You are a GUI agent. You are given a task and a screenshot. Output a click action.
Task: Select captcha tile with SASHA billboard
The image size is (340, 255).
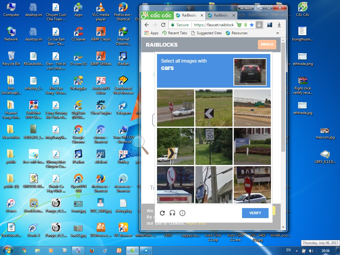click(x=252, y=185)
